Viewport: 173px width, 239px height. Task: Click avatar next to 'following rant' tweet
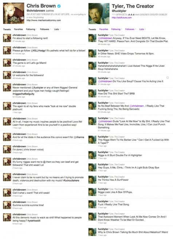coord(7,38)
